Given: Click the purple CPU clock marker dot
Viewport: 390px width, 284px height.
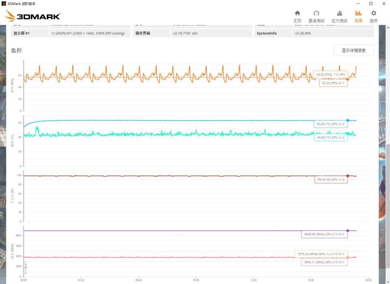Looking at the screenshot, I should 348,231.
